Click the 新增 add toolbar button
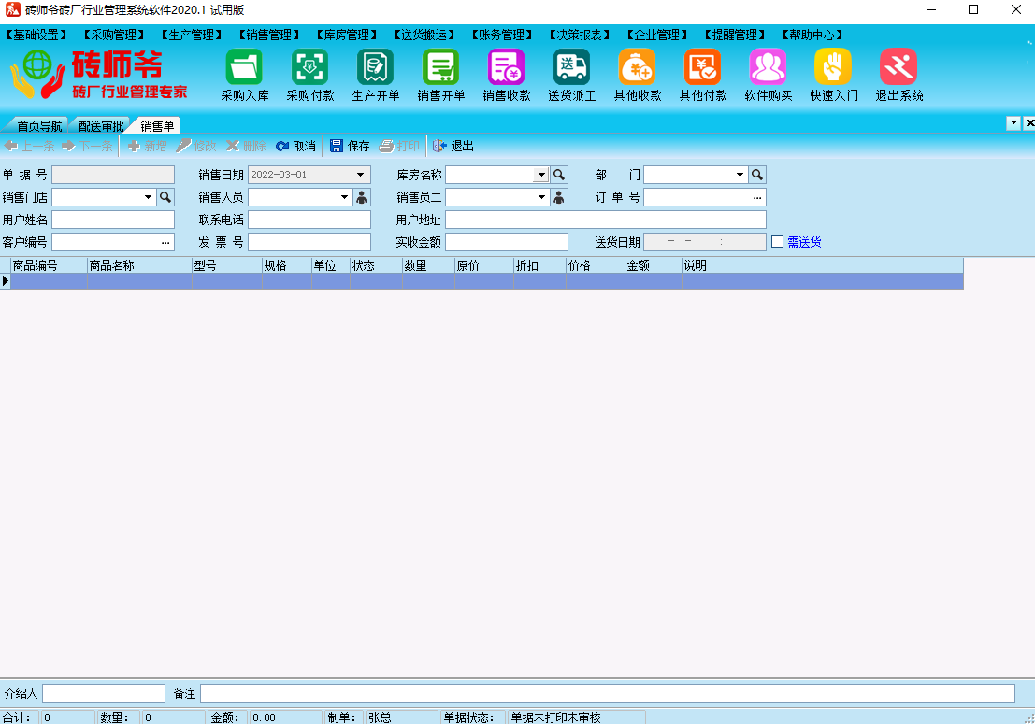Viewport: 1035px width, 724px height. (x=147, y=146)
